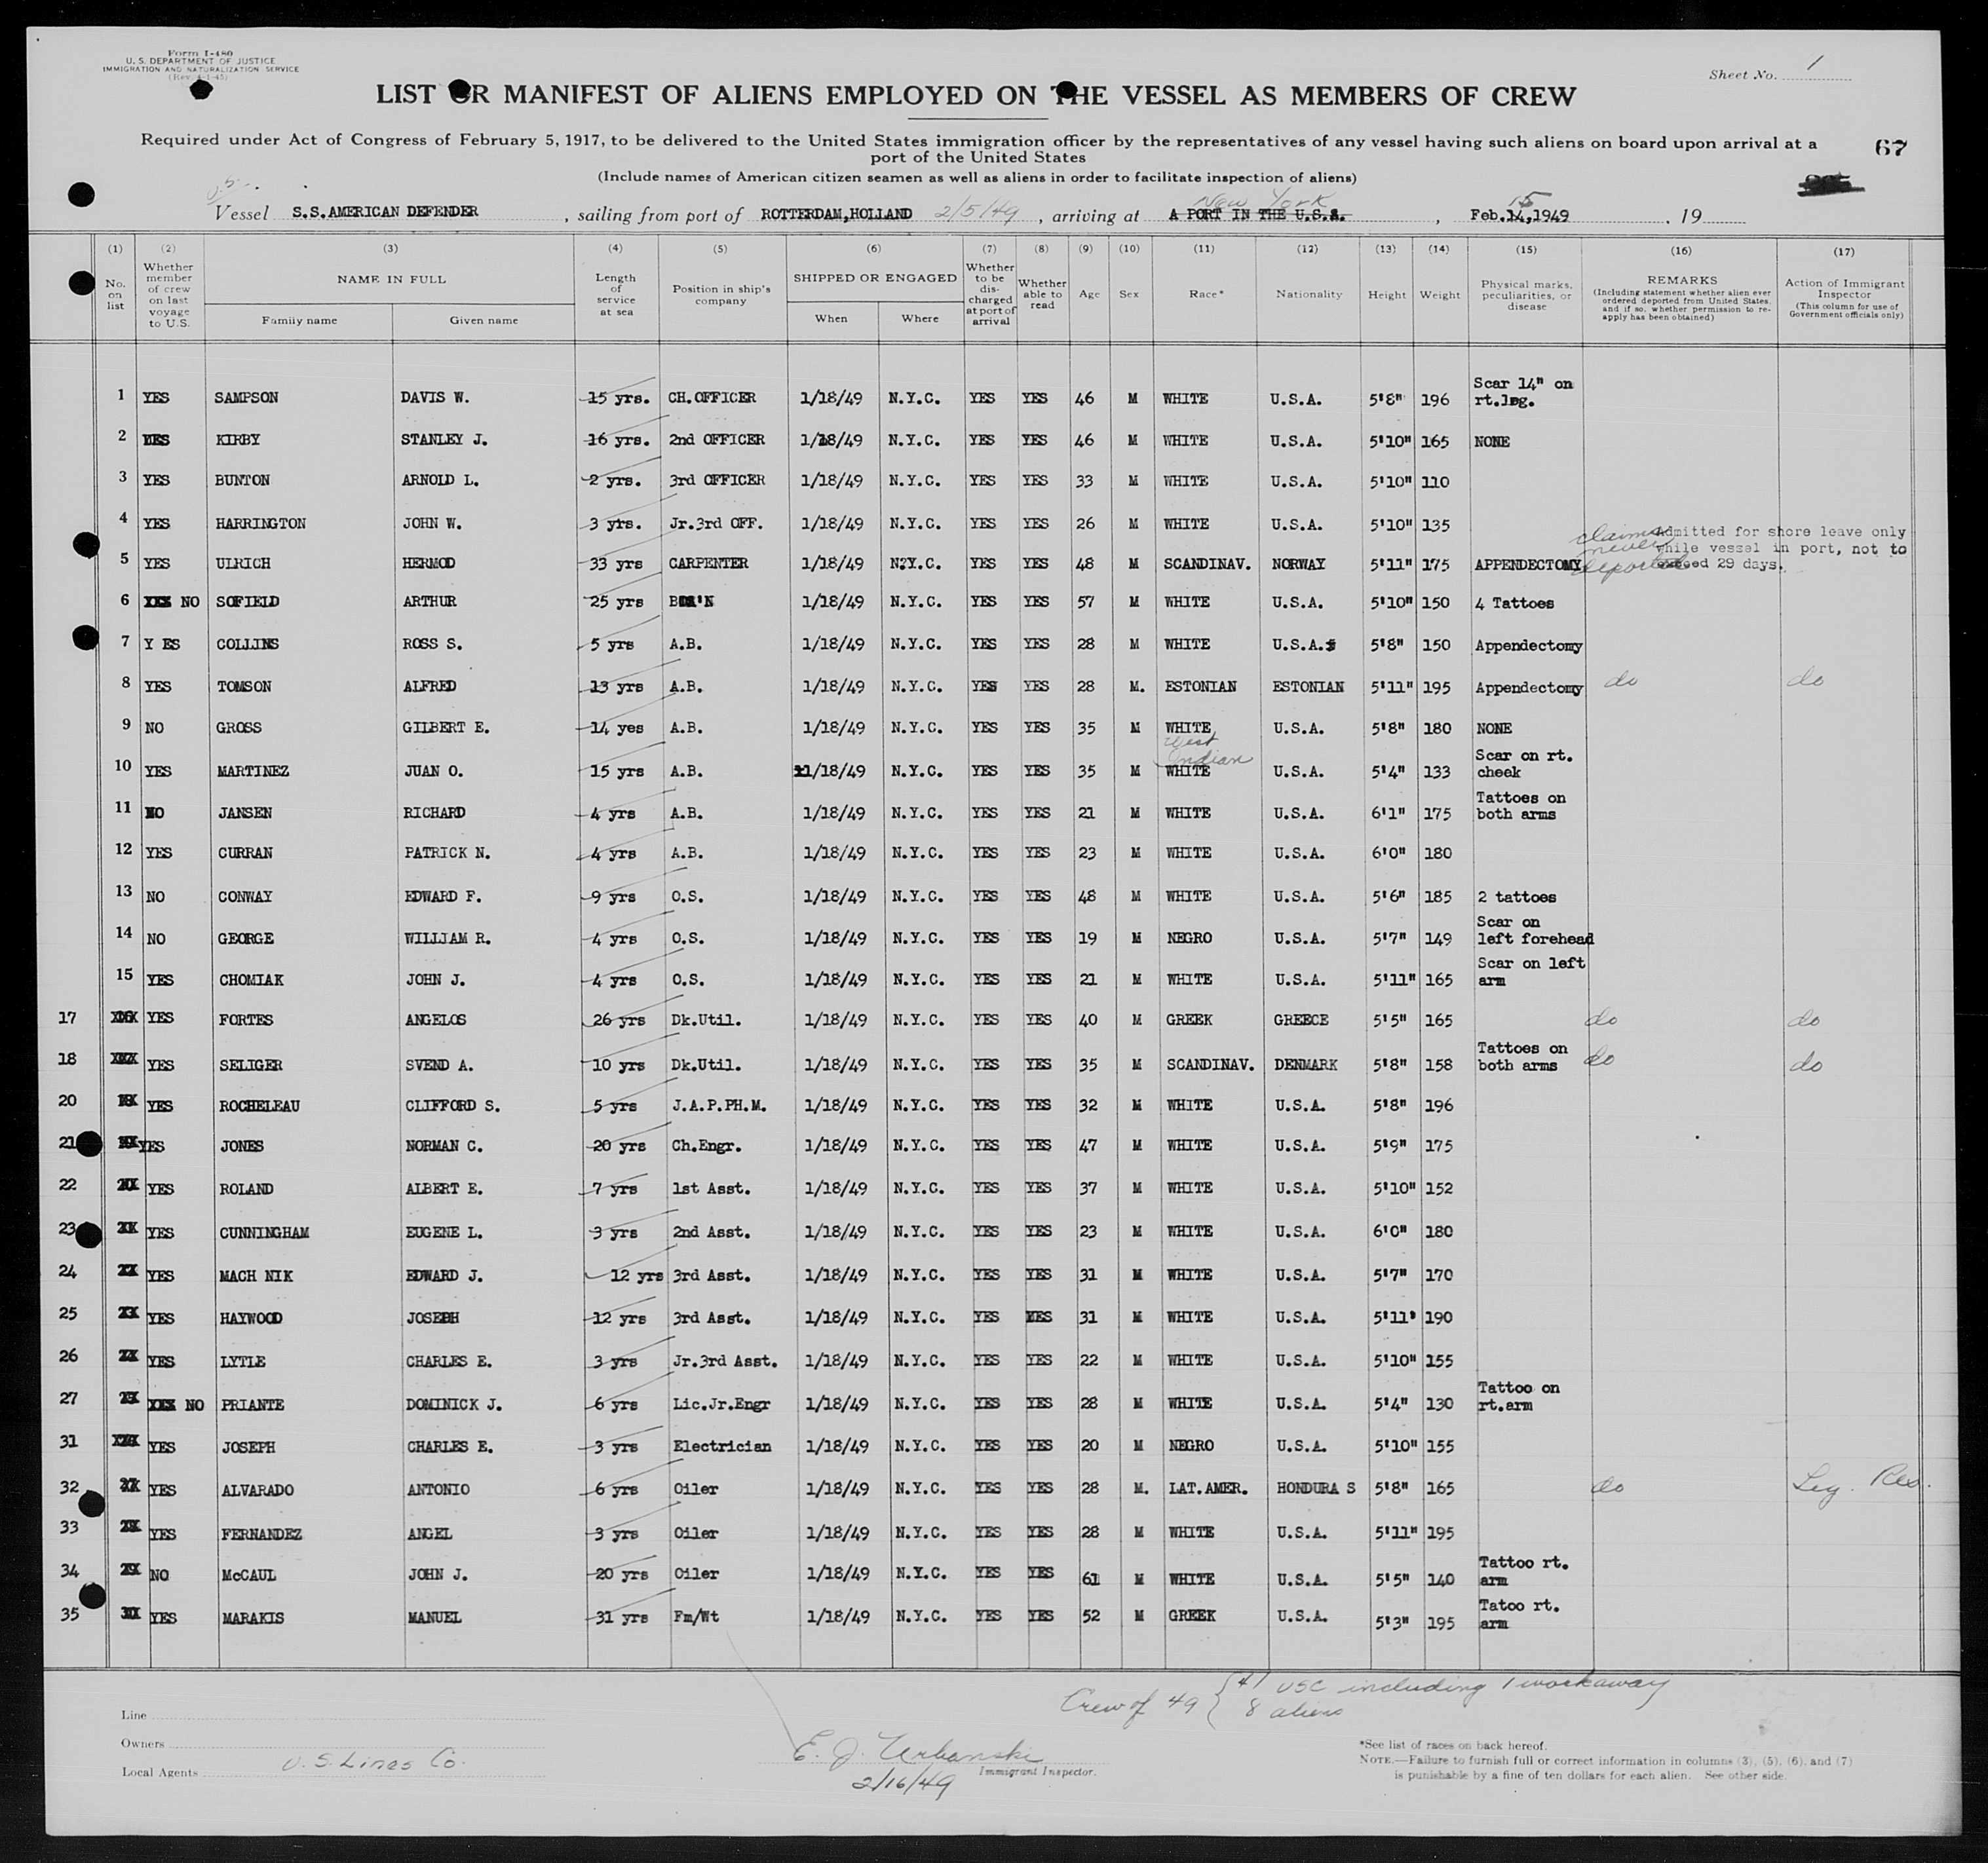Click the family name McCAUL
Viewport: 1988px width, 1863px height.
coord(249,1575)
